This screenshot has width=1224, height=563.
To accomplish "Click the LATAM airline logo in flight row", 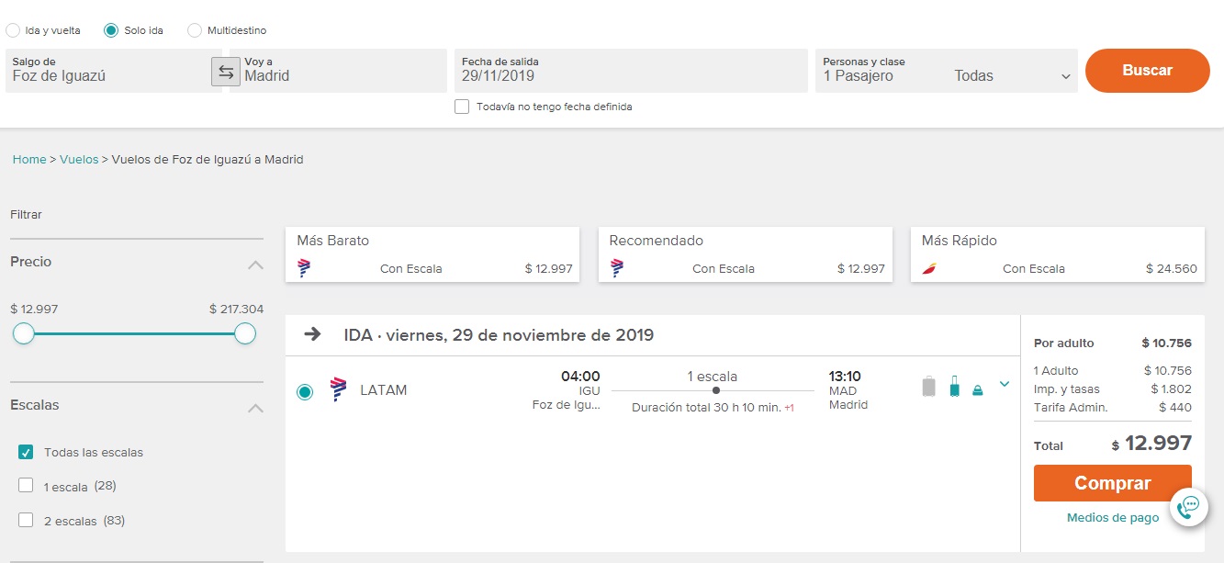I will pos(338,390).
